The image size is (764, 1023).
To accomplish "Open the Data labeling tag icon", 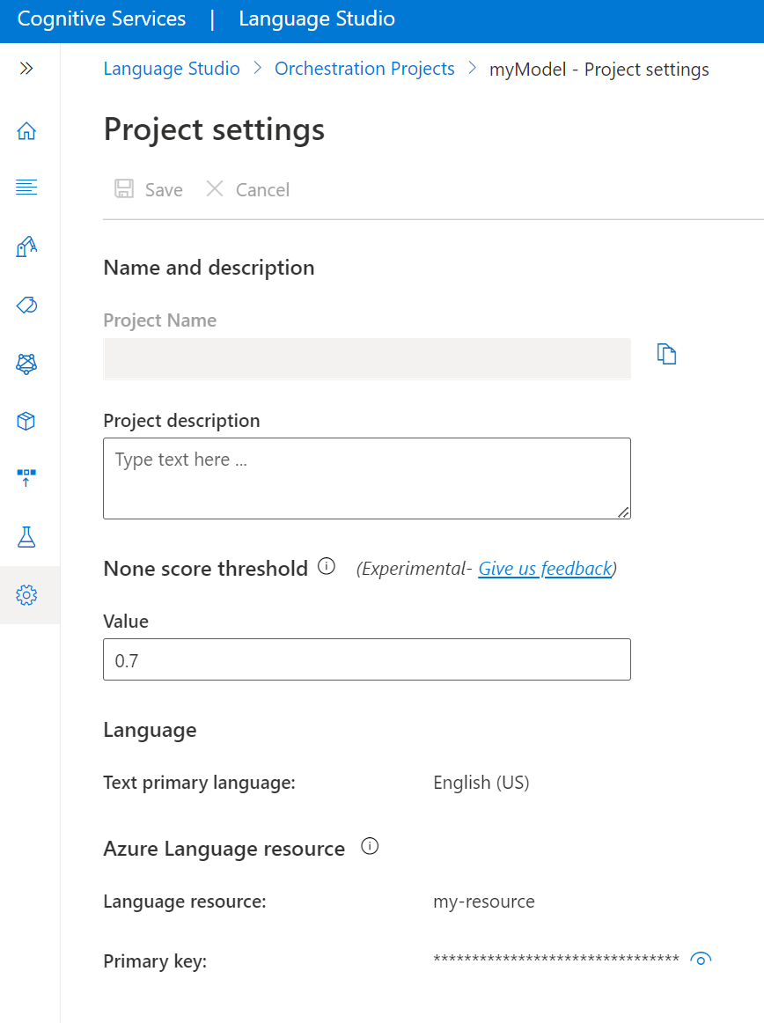I will 26,305.
